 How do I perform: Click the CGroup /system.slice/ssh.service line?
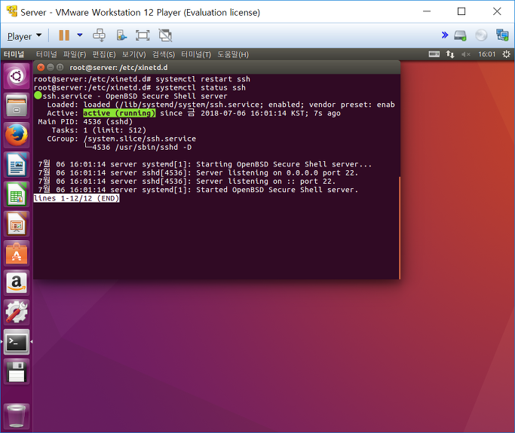coord(121,139)
